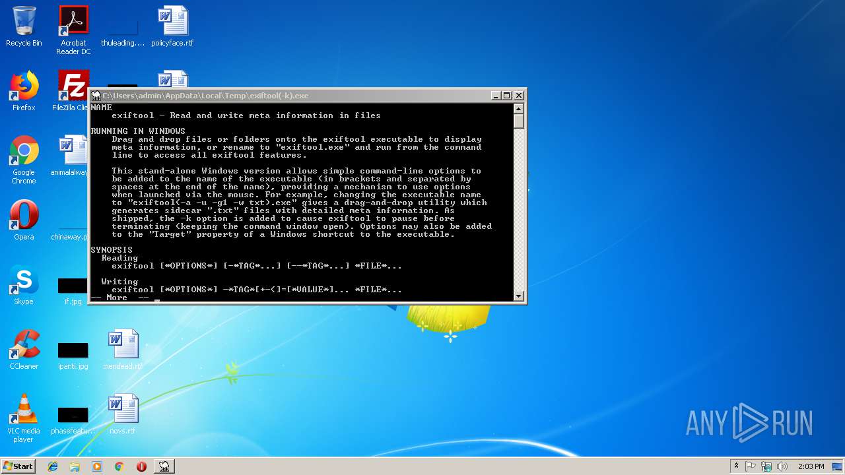This screenshot has height=475, width=845.
Task: Launch Opera browser desktop shortcut
Action: 24,220
